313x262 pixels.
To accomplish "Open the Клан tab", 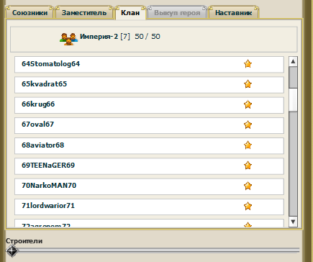I will pyautogui.click(x=130, y=12).
